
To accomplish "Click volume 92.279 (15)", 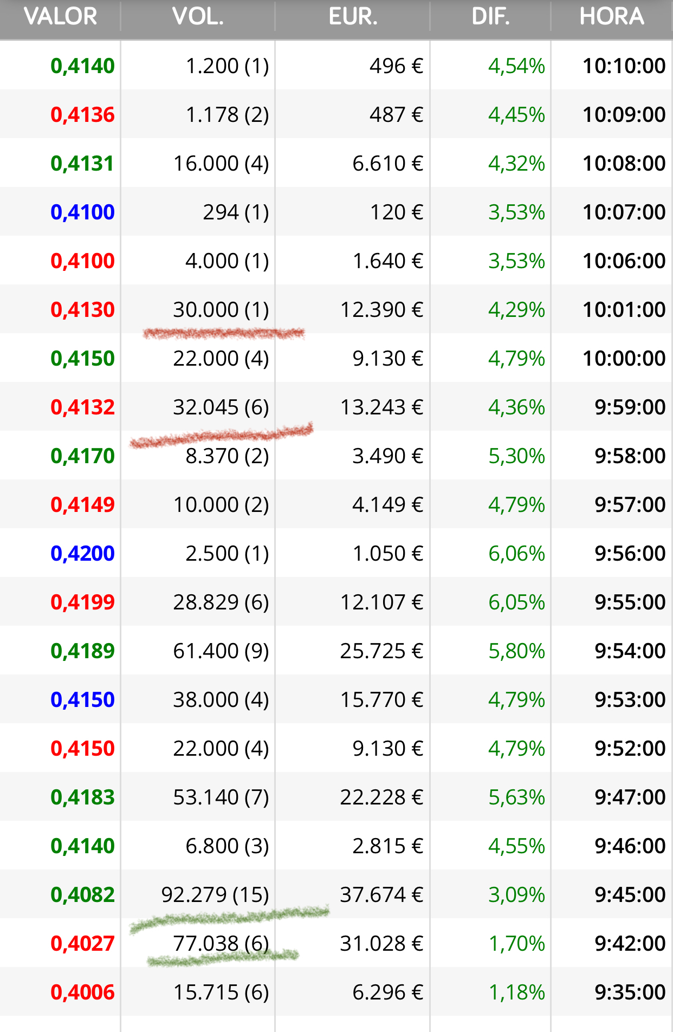I will tap(215, 895).
